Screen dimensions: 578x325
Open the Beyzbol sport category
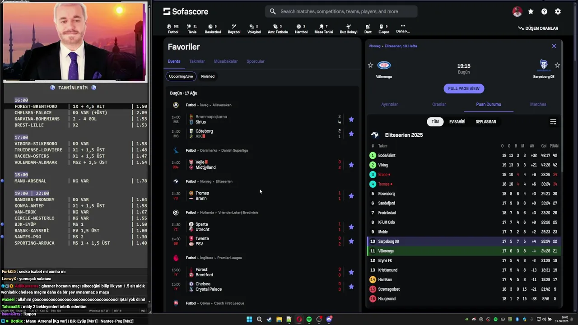234,29
